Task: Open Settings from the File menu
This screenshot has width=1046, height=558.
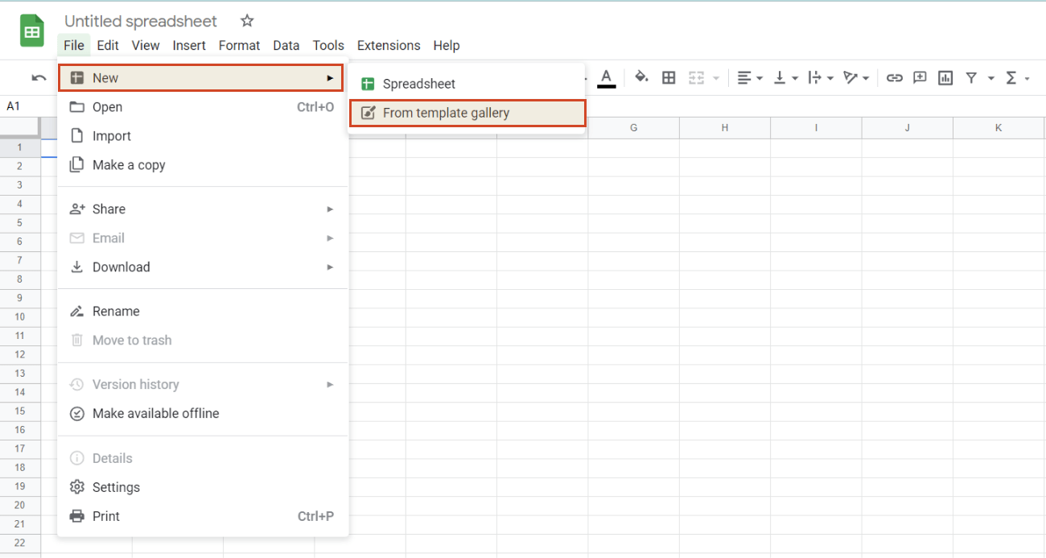Action: (x=117, y=486)
